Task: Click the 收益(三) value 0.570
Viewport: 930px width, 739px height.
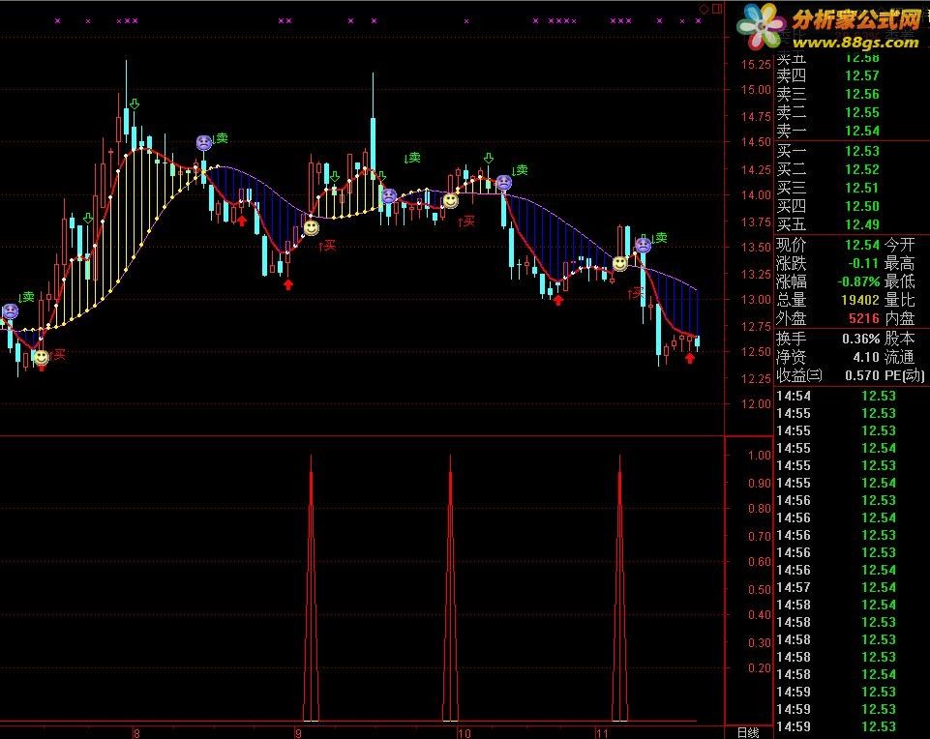Action: point(862,375)
